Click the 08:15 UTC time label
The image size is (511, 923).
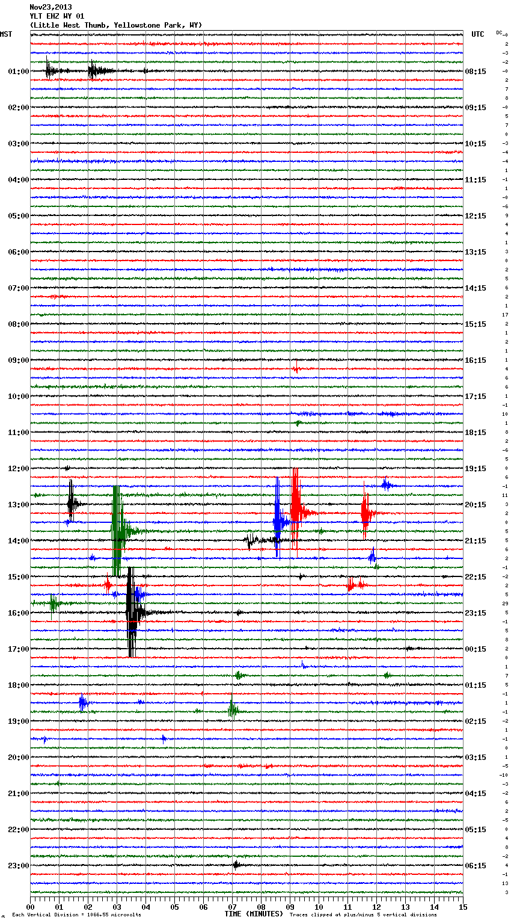coord(476,72)
